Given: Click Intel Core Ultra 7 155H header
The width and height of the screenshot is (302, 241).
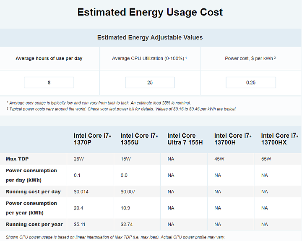Looking at the screenshot, I should pyautogui.click(x=185, y=139).
